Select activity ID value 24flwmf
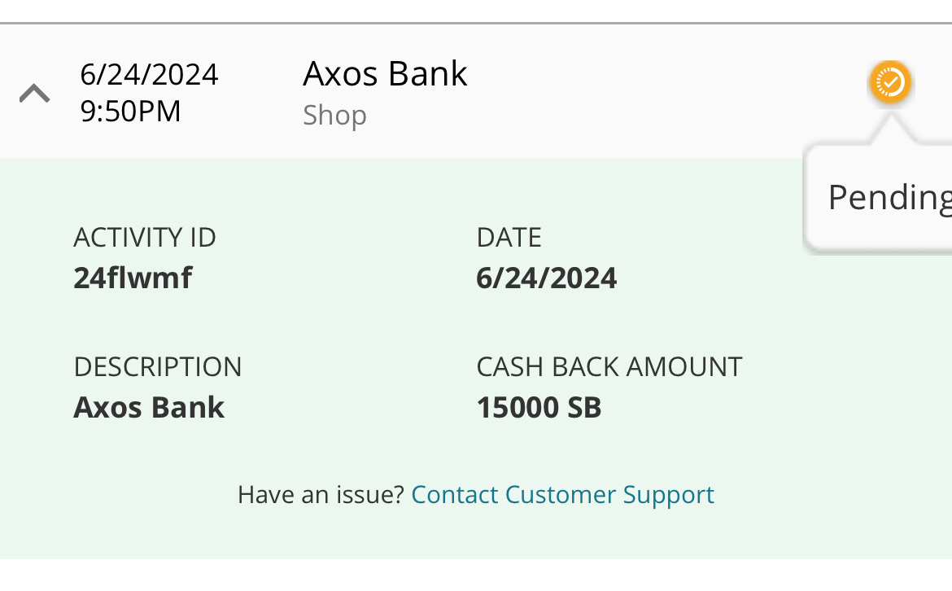 click(133, 278)
